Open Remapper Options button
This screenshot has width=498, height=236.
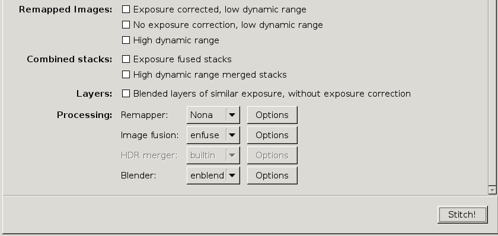click(x=272, y=115)
